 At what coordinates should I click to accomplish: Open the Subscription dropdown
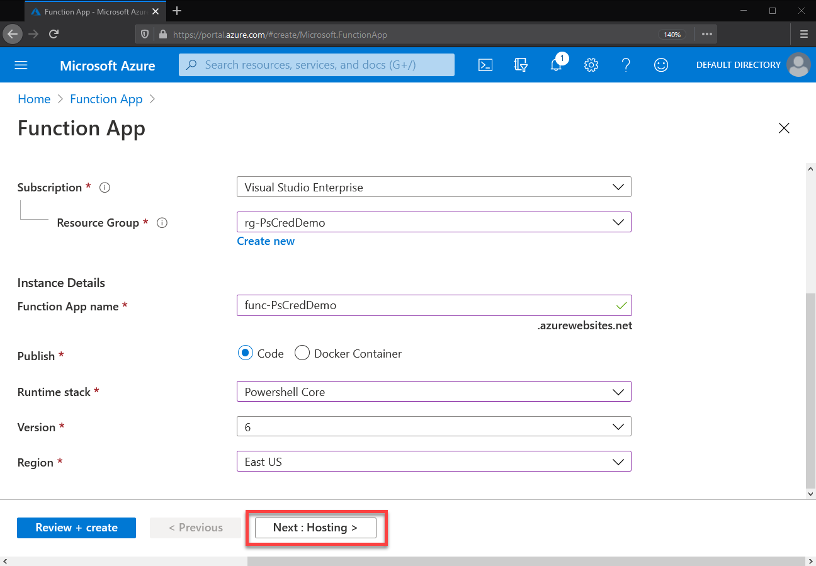pos(434,187)
